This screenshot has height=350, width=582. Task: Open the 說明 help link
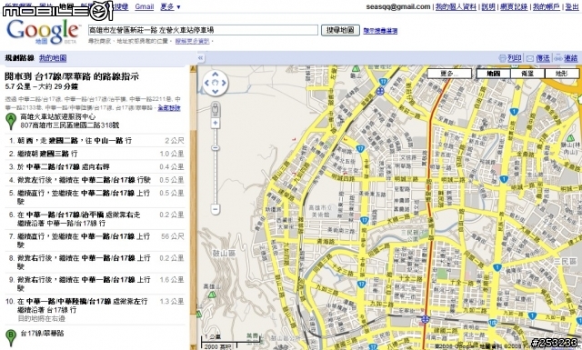click(x=488, y=6)
